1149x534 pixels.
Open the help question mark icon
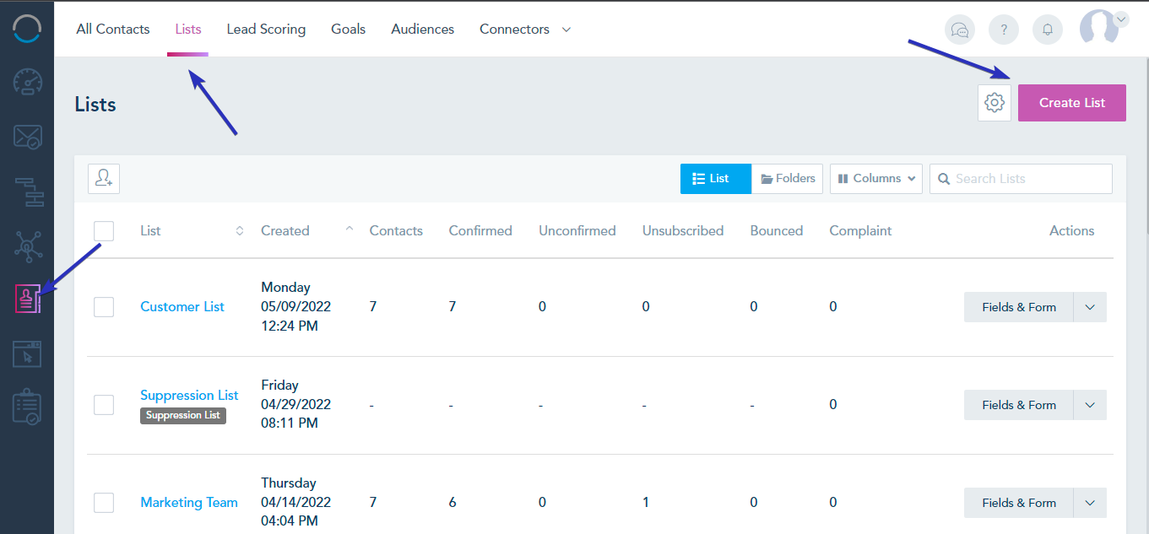click(1004, 29)
